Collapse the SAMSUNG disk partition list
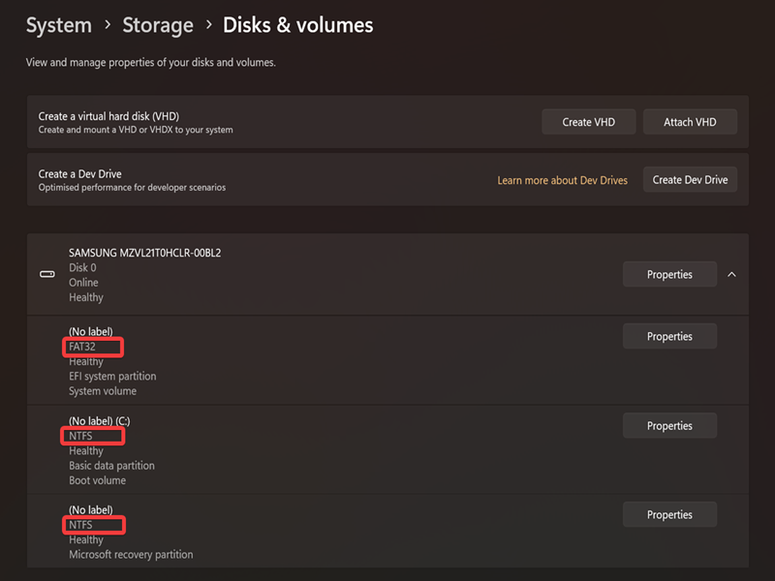The image size is (775, 581). (x=732, y=274)
